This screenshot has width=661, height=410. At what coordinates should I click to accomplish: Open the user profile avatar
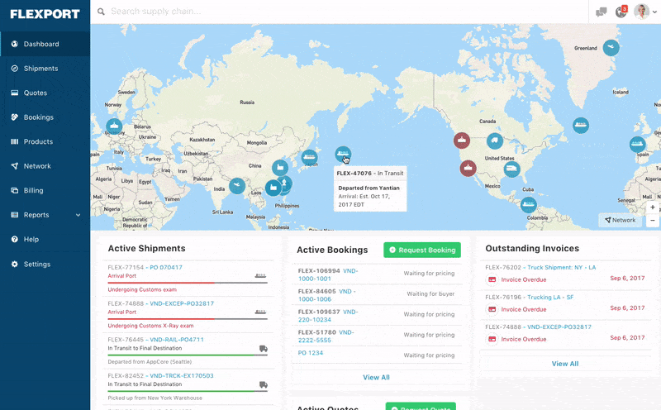[641, 12]
